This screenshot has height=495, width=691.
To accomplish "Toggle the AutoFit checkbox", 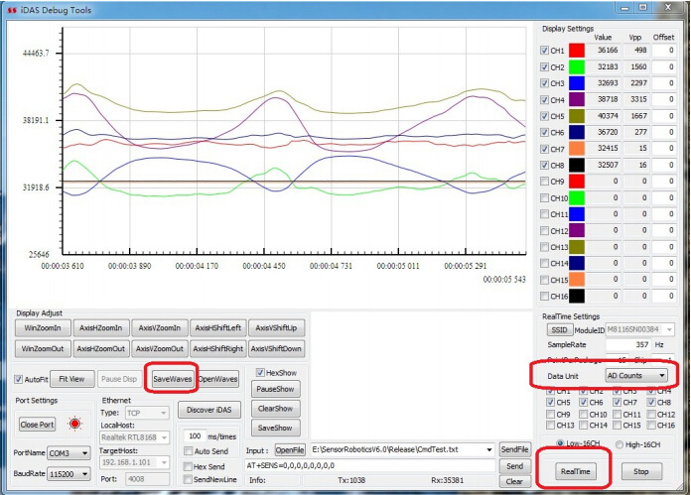I will [x=20, y=379].
